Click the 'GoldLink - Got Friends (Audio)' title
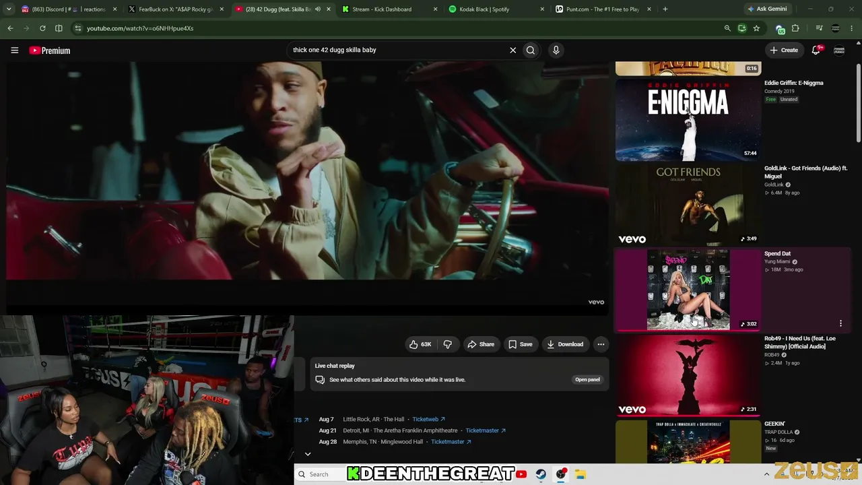 pos(805,172)
